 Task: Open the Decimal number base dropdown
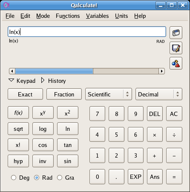(159, 94)
